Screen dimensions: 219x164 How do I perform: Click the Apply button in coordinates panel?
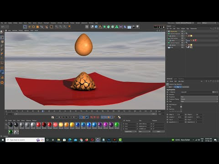(158, 132)
